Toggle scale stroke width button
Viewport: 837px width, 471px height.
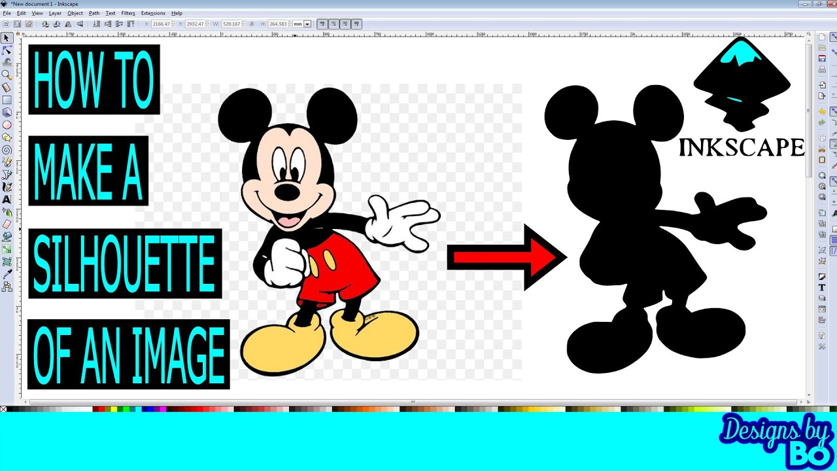click(322, 24)
